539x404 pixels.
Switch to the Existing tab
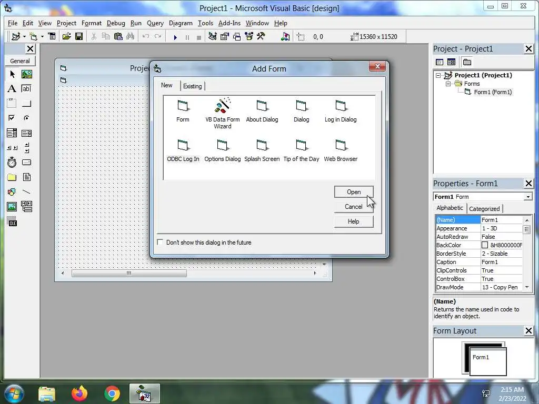193,86
